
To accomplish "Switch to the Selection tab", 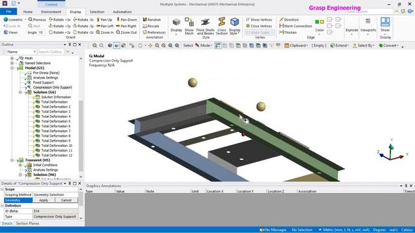I will (97, 12).
